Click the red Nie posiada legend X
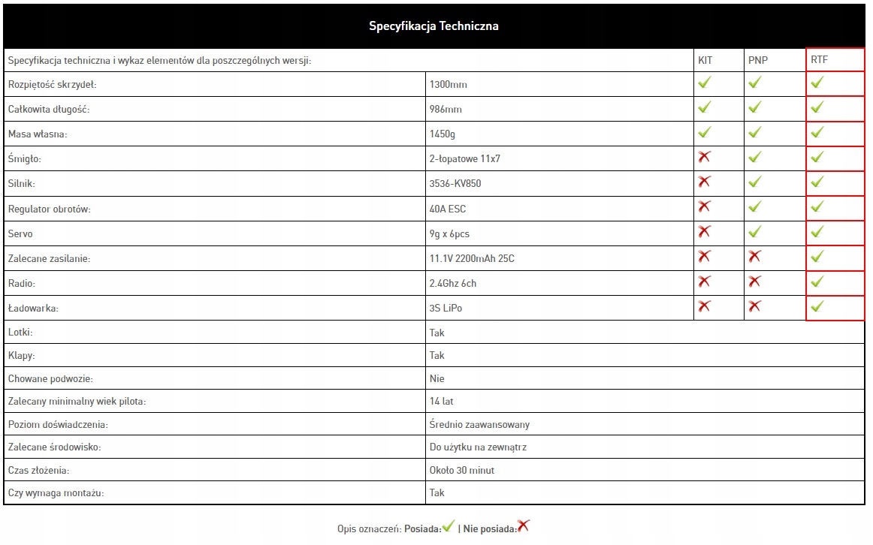The width and height of the screenshot is (873, 545). click(x=524, y=526)
